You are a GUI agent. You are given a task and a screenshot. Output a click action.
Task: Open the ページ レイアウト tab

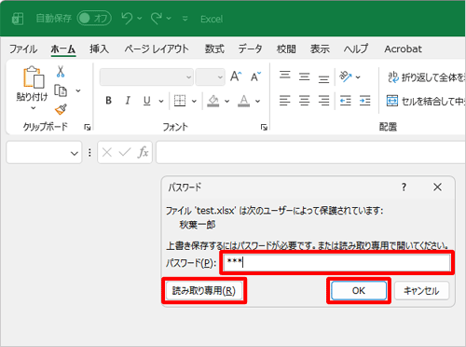157,49
